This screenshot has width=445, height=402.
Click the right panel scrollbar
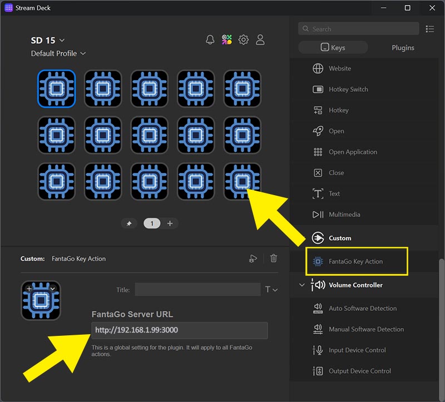(442, 329)
